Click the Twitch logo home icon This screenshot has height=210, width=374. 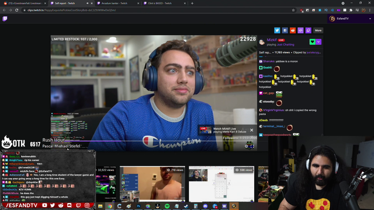coord(5,19)
